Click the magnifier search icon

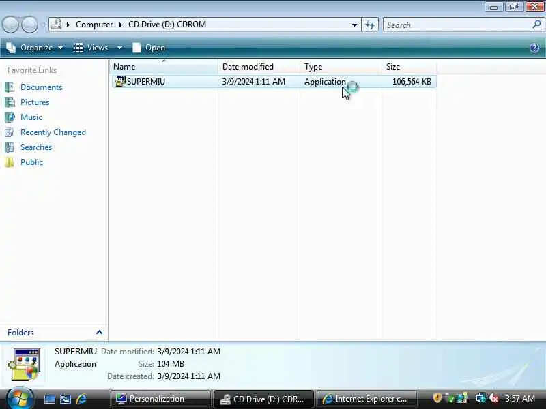point(536,25)
